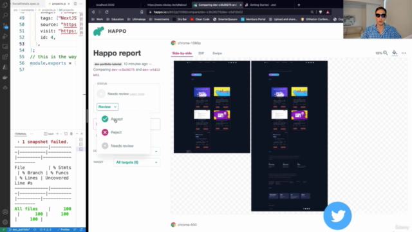Select the bash terminal label

[x=49, y=134]
